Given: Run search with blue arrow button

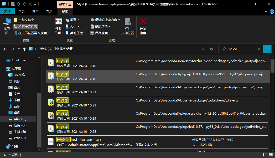Looking at the screenshot, I should (267, 49).
